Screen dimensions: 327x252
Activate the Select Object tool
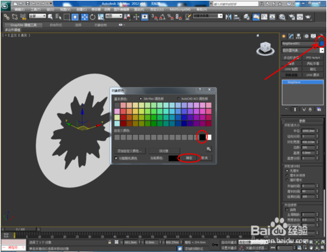(50, 17)
